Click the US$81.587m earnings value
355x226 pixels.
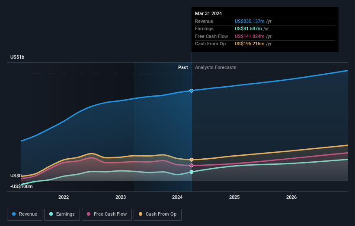click(248, 28)
